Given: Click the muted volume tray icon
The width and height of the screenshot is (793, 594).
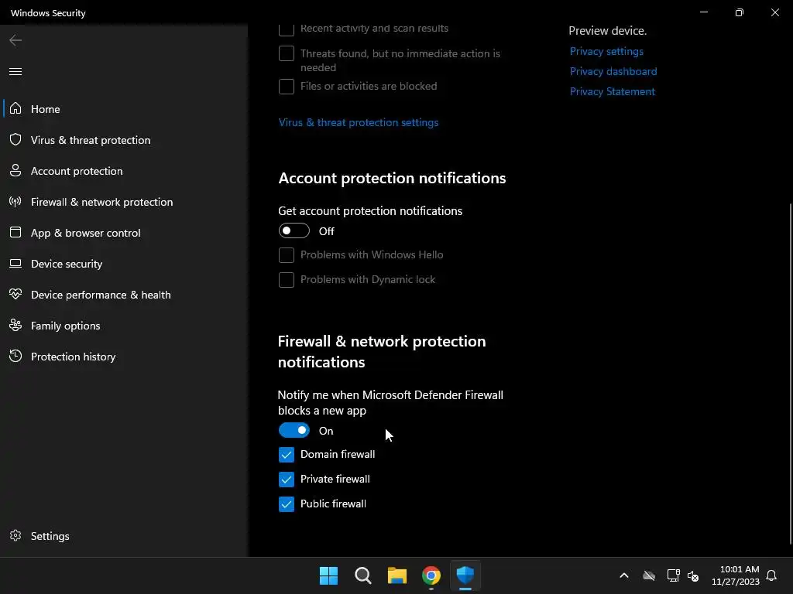Looking at the screenshot, I should pyautogui.click(x=693, y=575).
